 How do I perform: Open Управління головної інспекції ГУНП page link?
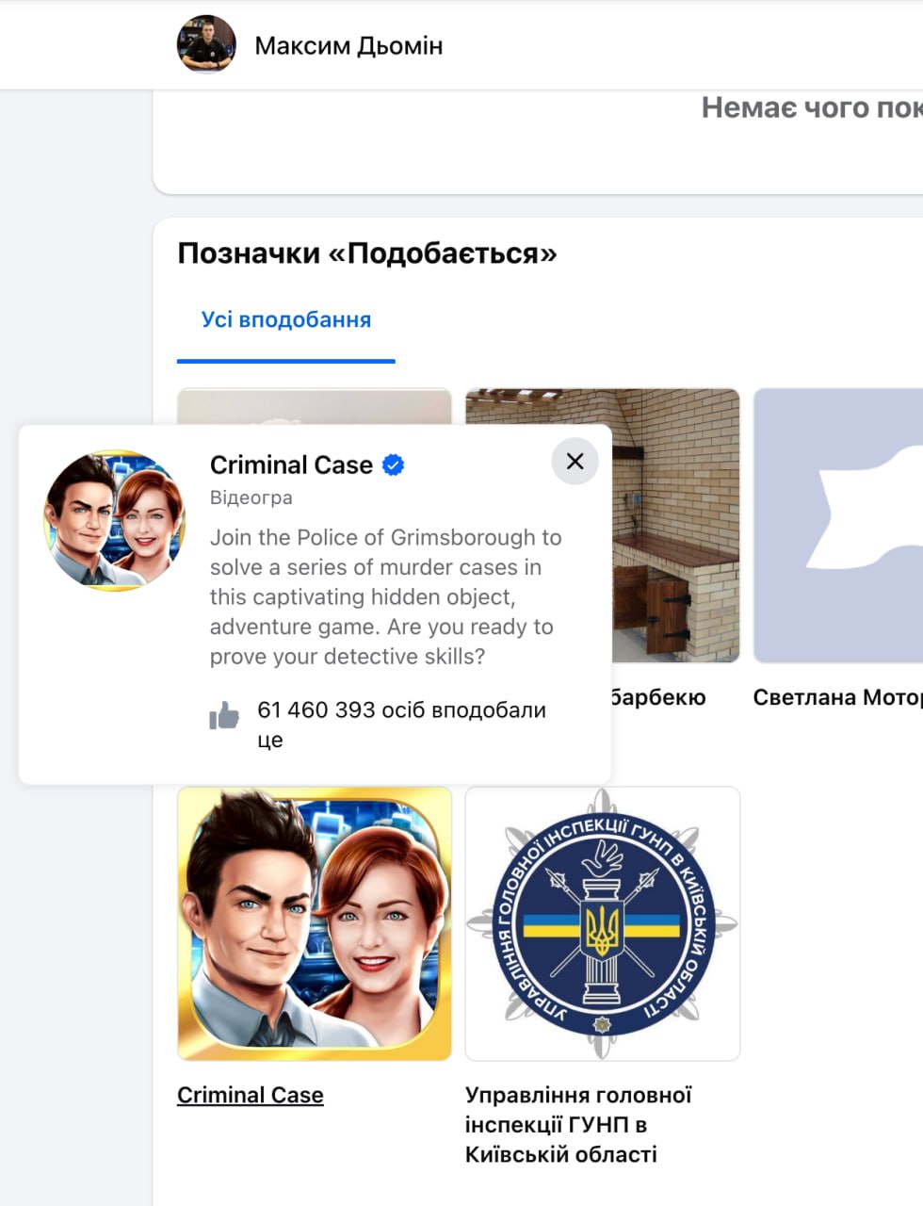point(578,1124)
